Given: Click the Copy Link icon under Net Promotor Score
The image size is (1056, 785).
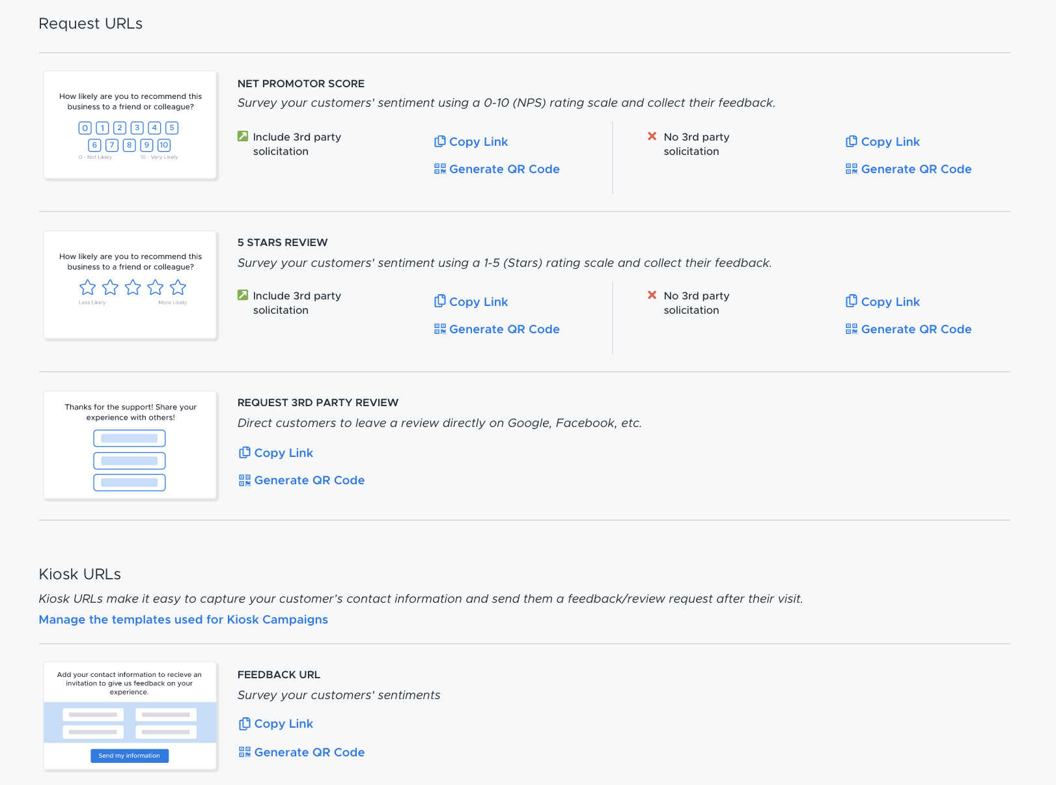Looking at the screenshot, I should [439, 141].
